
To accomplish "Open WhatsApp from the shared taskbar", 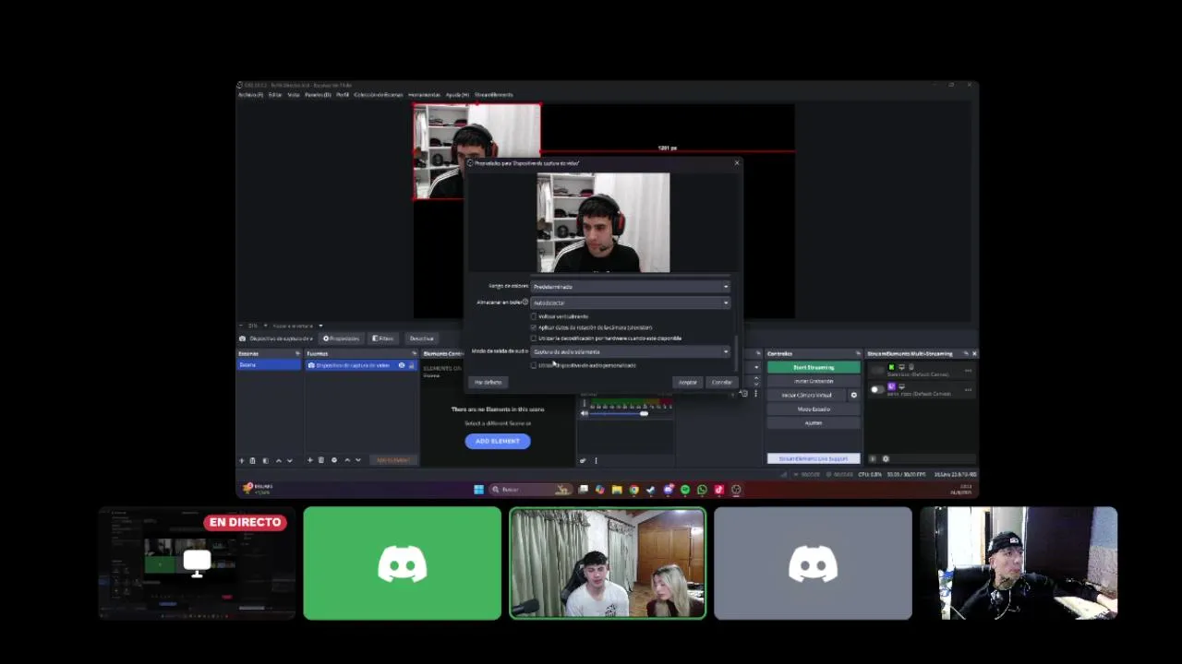I will coord(702,490).
